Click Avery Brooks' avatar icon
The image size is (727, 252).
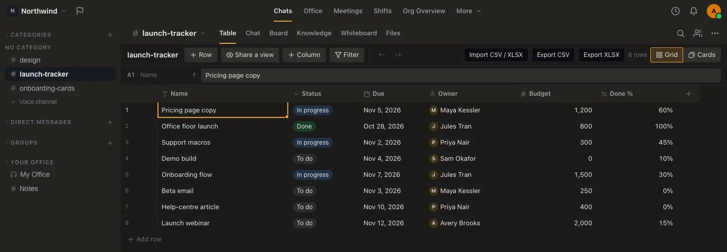pyautogui.click(x=433, y=223)
